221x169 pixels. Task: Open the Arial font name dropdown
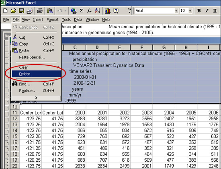point(176,11)
